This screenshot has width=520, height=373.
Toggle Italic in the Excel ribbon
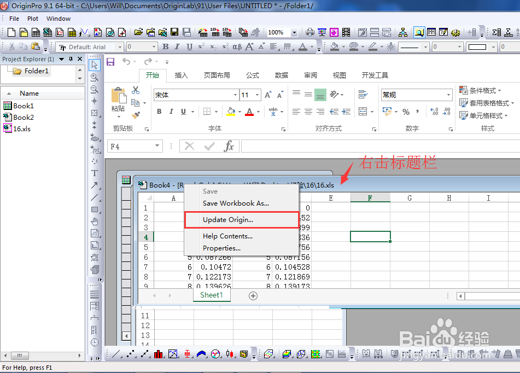[x=171, y=112]
